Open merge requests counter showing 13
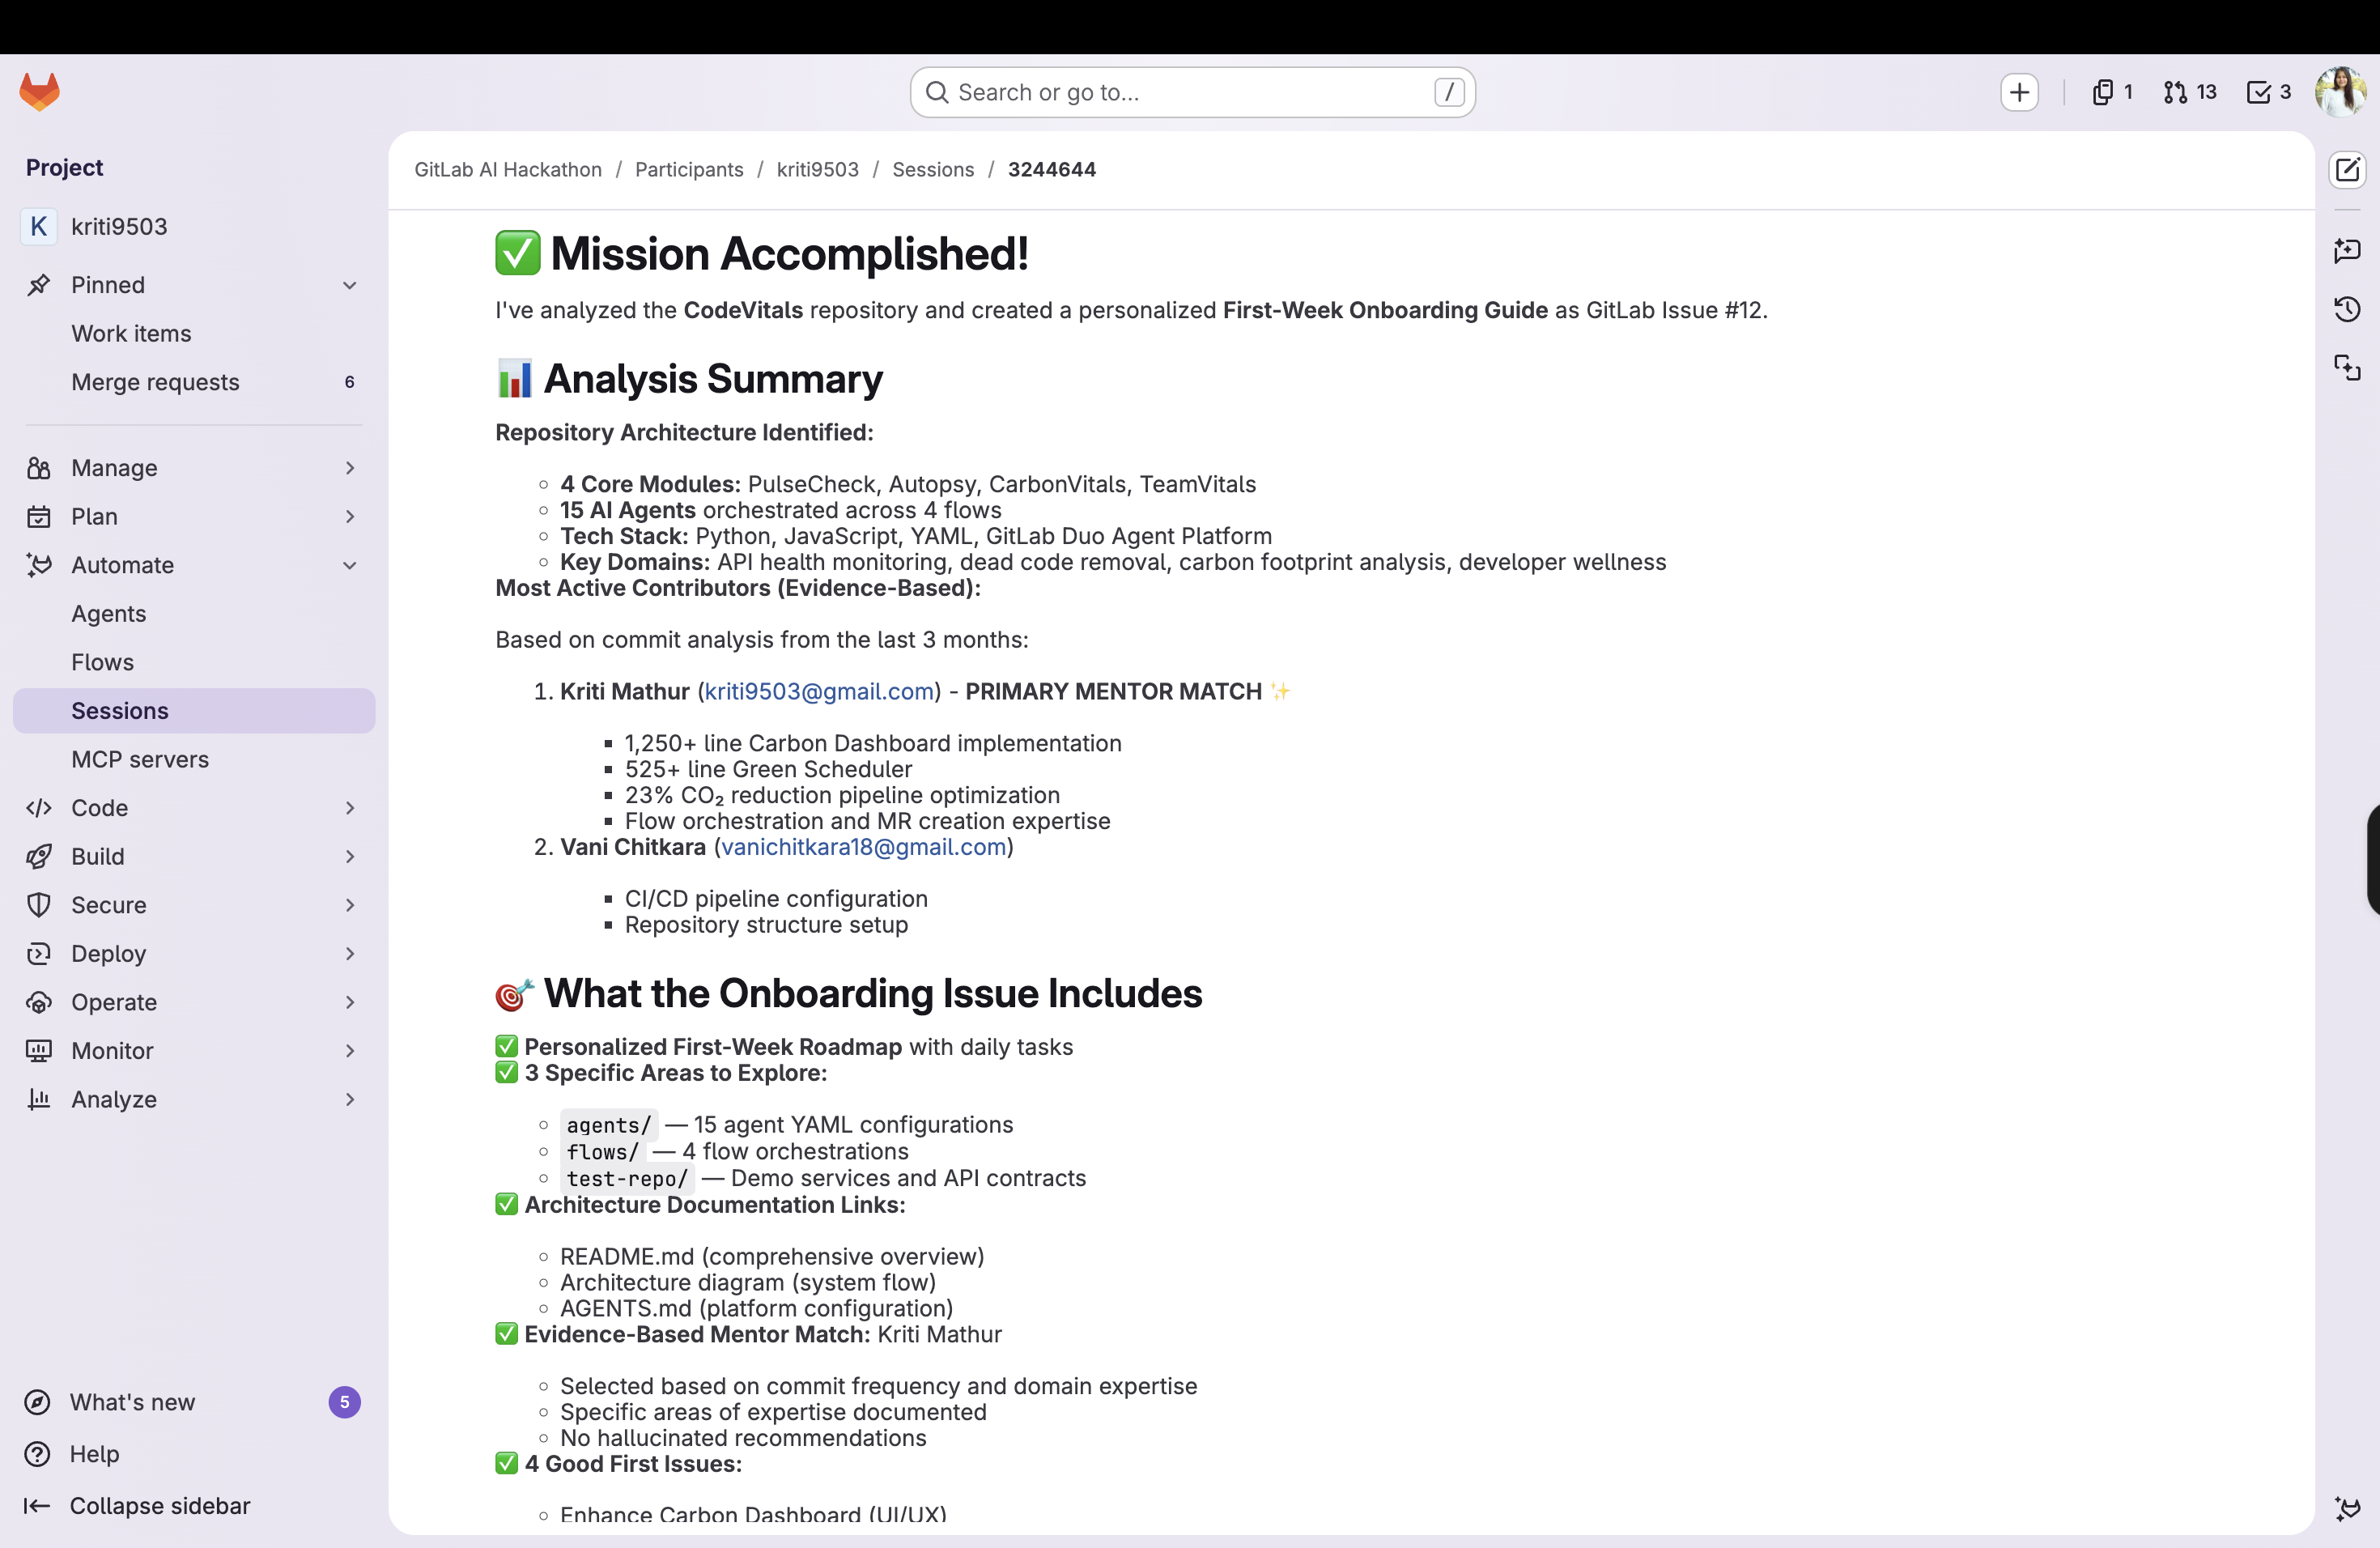 (2189, 92)
